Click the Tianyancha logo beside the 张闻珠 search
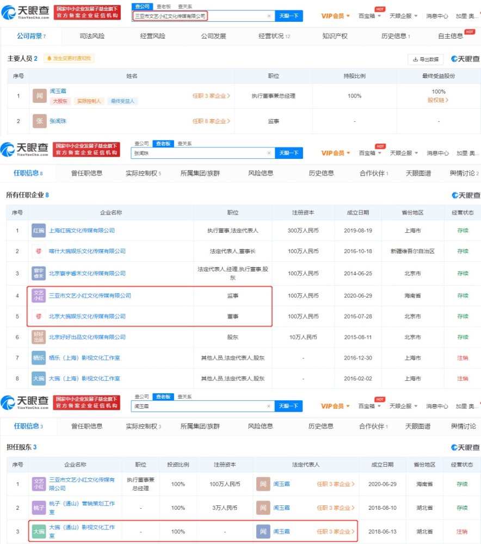The width and height of the screenshot is (481, 544). pyautogui.click(x=24, y=150)
